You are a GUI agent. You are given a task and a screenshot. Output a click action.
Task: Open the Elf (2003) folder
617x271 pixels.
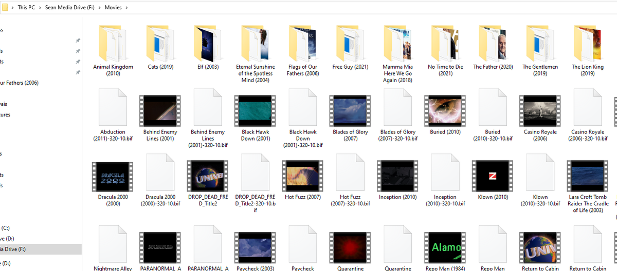click(x=208, y=46)
